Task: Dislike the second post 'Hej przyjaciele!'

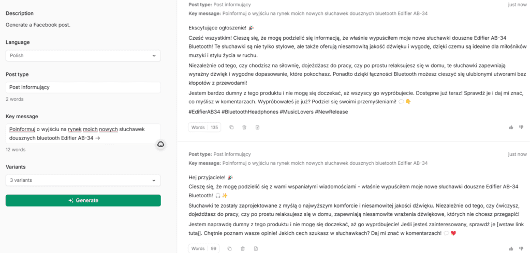Action: (521, 248)
